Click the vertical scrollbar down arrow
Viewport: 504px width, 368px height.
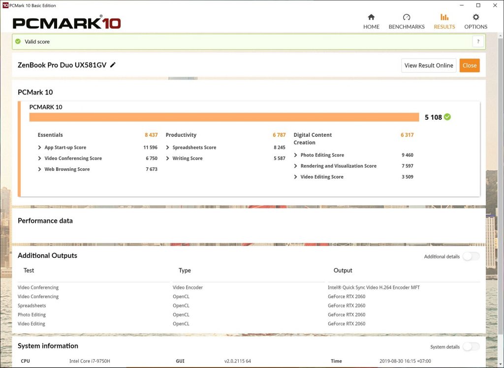pyautogui.click(x=501, y=364)
